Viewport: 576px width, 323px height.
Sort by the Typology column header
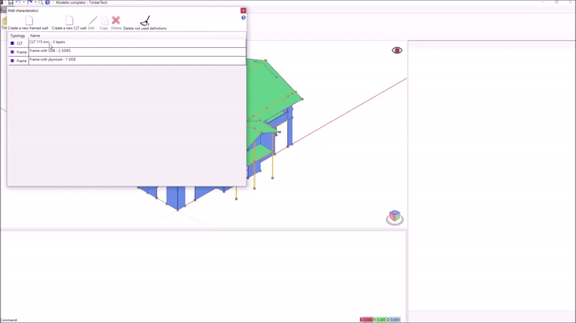click(x=18, y=35)
